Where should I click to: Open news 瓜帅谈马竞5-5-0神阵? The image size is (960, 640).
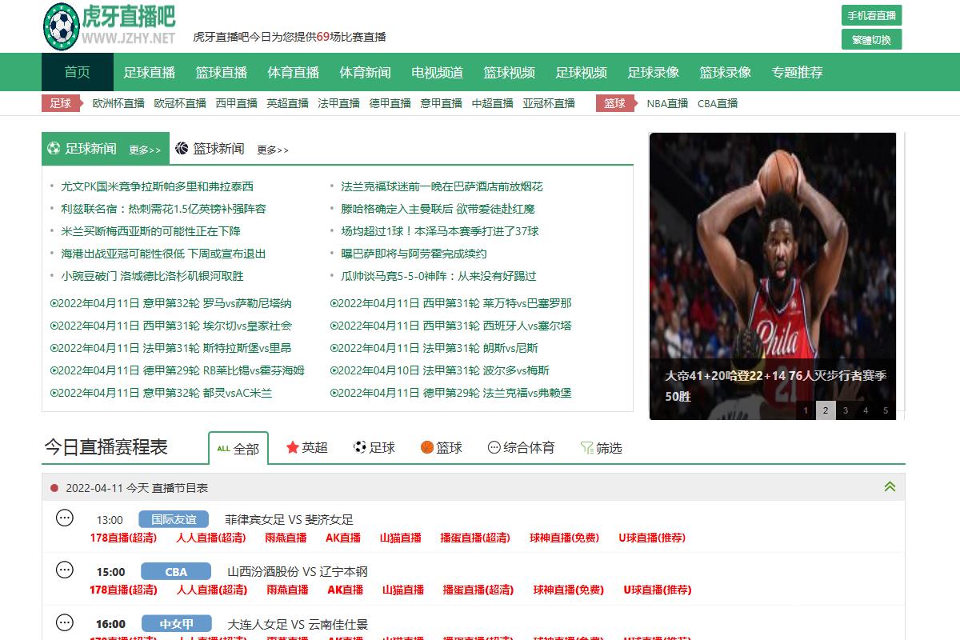(438, 276)
